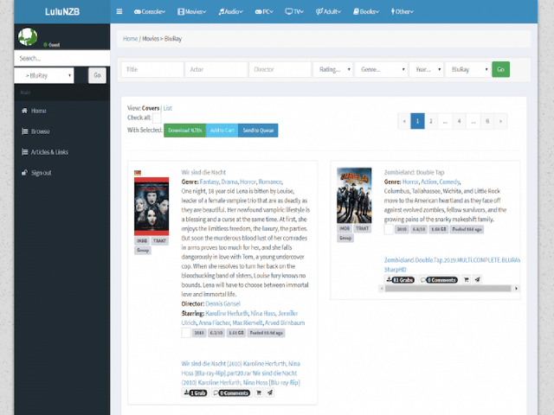Check the Wir sind die Nacht release checkbox

coord(185,332)
